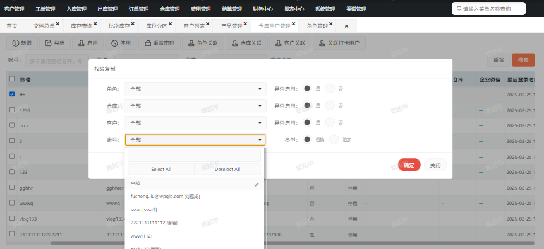Screen dimensions: 544x249
Task: Set 角色 是否启用 to 是
Action: (307, 89)
